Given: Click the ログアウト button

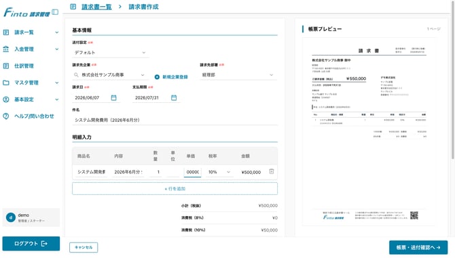Looking at the screenshot, I should pos(31,244).
